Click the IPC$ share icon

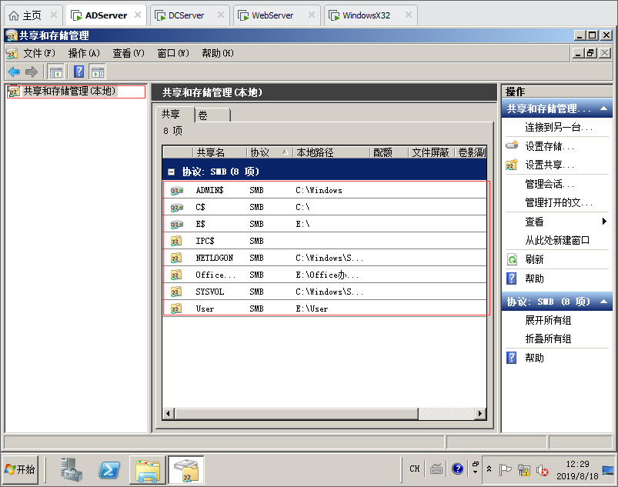point(176,241)
